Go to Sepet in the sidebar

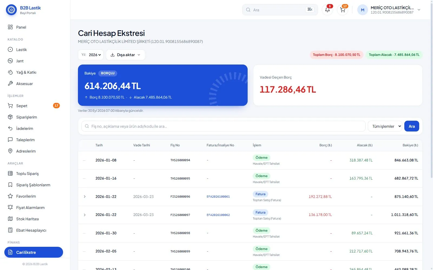(34, 106)
